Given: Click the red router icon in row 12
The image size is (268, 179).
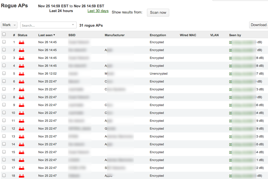Looking at the screenshot, I should pyautogui.click(x=21, y=129).
